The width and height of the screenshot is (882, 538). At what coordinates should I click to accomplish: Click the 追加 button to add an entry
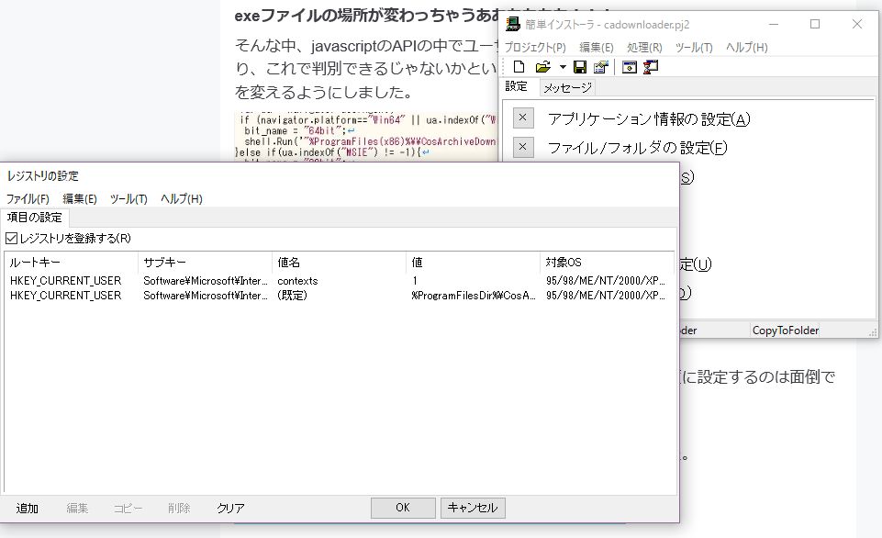pos(27,509)
